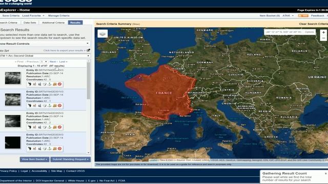328x184 pixels.
Task: Open the Contact USGS footer link
Action: 75,171
